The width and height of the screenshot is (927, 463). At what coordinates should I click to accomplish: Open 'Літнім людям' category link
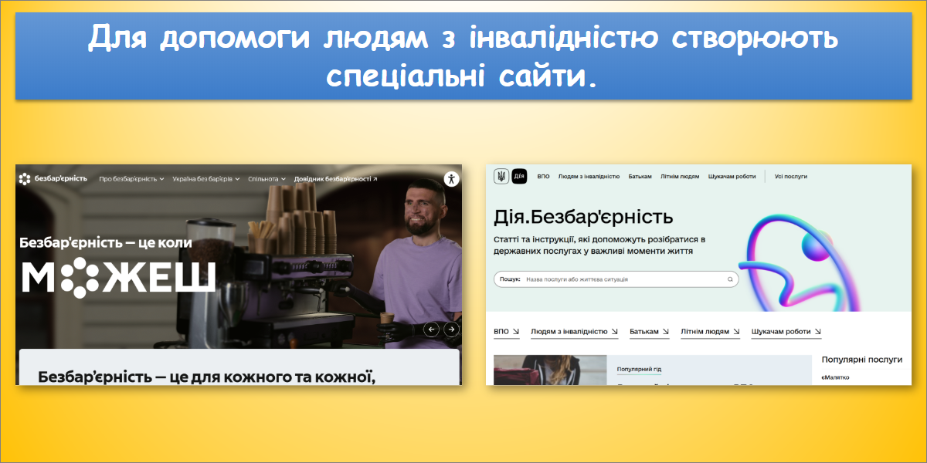coord(710,332)
